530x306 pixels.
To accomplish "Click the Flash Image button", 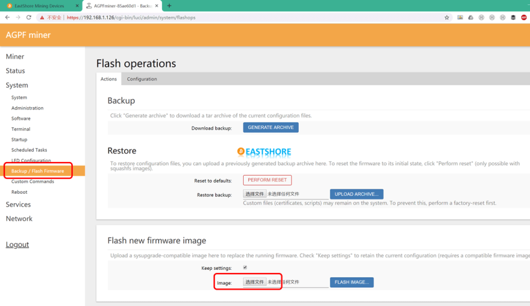I will (x=352, y=282).
